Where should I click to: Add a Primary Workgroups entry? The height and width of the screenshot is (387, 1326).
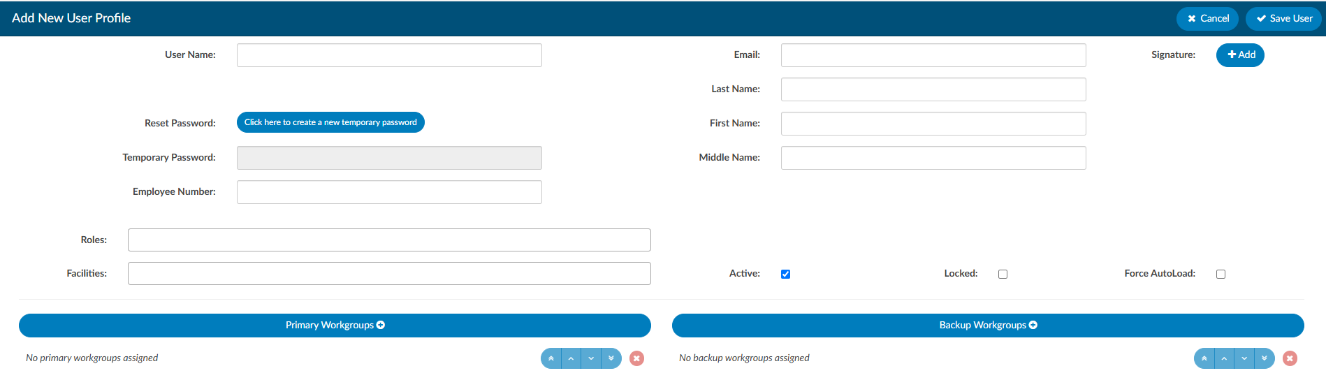pos(335,326)
